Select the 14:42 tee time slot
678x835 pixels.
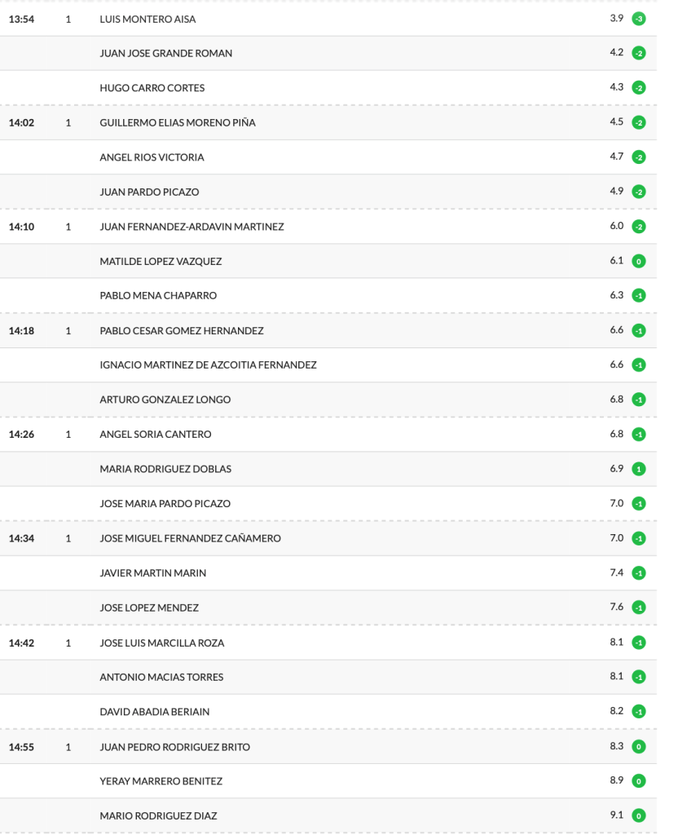click(21, 643)
